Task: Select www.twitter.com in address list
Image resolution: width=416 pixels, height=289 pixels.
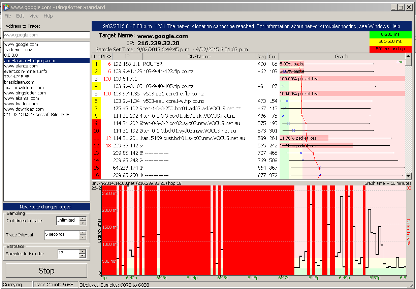Action: [x=46, y=104]
